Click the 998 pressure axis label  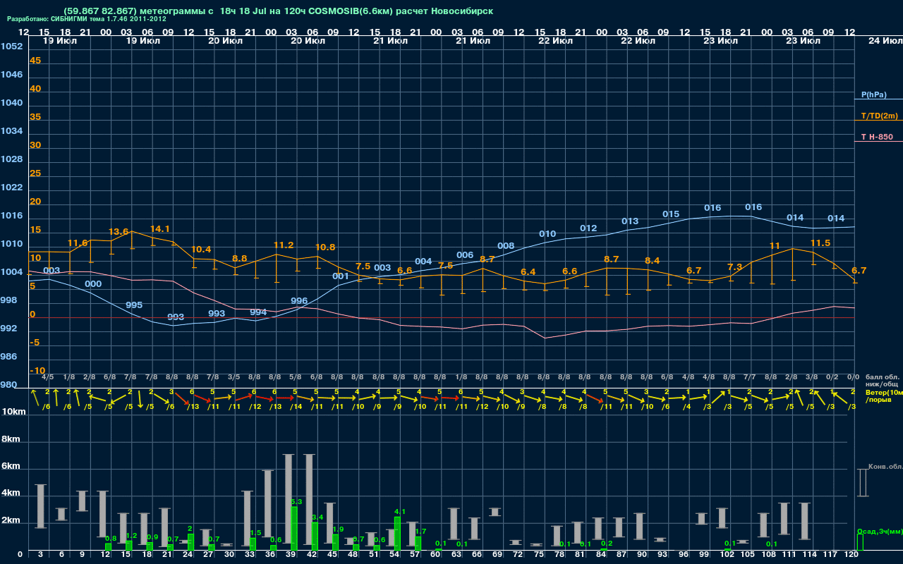(8, 300)
